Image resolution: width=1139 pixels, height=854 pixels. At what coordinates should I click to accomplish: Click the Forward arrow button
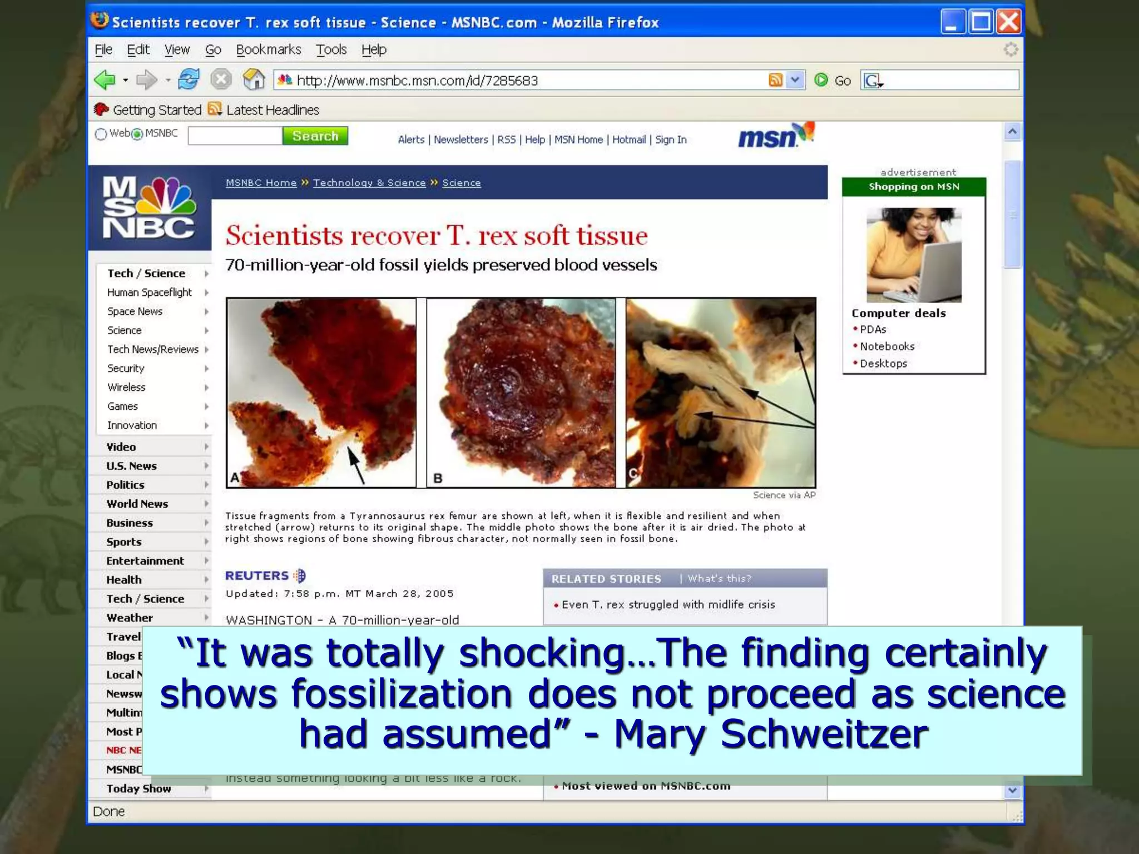click(147, 80)
